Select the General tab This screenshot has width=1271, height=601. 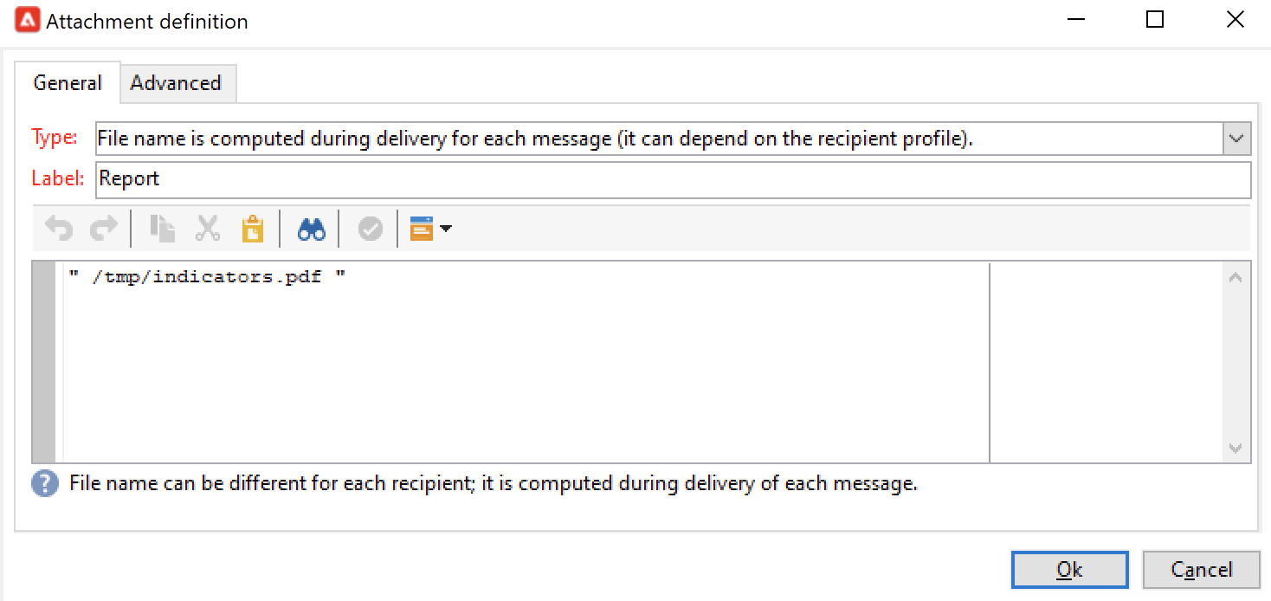[67, 83]
